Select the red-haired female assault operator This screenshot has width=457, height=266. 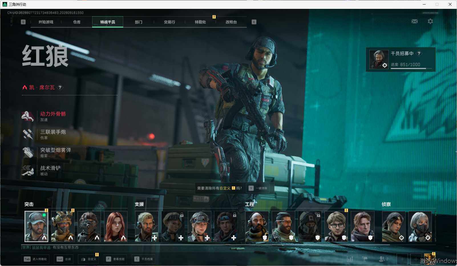click(116, 226)
